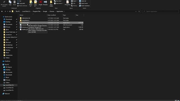Open the sandstorm folder in sidebar

click(x=9, y=35)
